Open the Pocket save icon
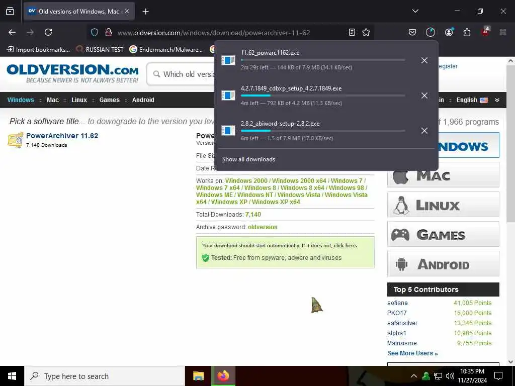 412,32
